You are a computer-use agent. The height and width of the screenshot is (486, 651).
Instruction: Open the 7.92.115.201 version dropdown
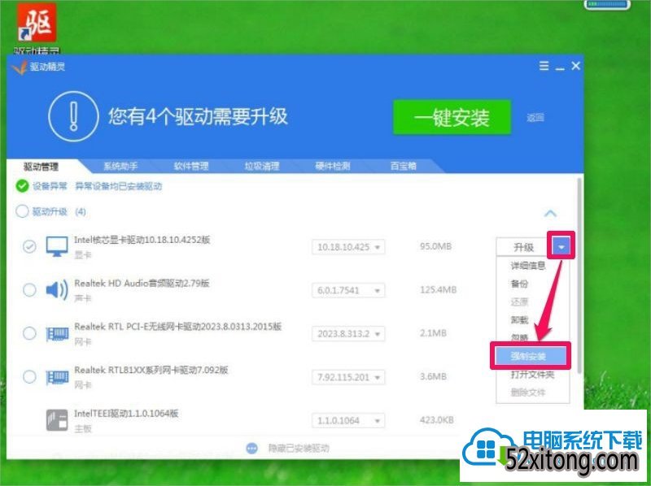pyautogui.click(x=348, y=377)
